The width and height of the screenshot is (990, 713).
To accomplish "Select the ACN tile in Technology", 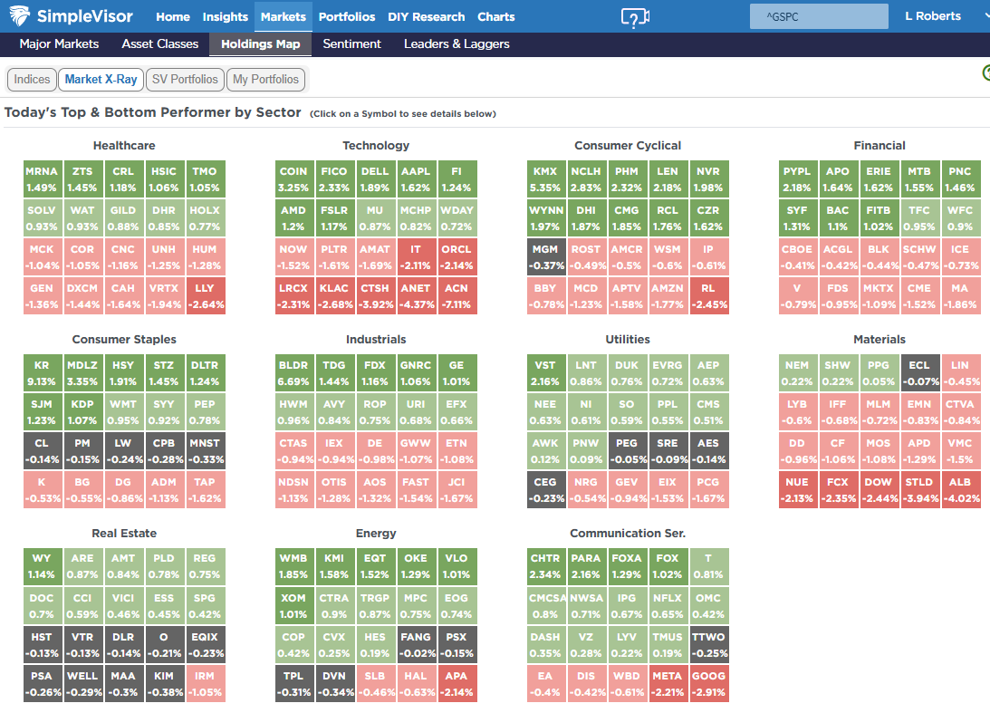I will coord(457,295).
